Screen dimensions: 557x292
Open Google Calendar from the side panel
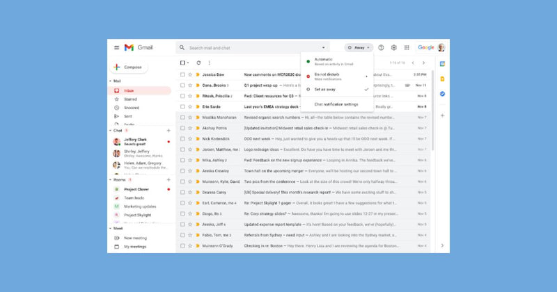click(x=442, y=64)
